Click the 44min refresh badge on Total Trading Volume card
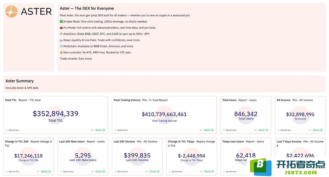Image resolution: width=329 pixels, height=177 pixels. coord(209,130)
